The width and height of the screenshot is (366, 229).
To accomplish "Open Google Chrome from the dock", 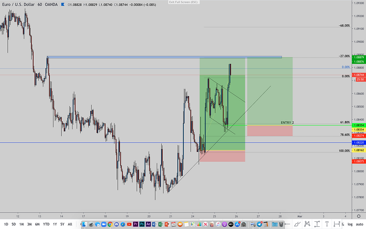I will 110,224.
